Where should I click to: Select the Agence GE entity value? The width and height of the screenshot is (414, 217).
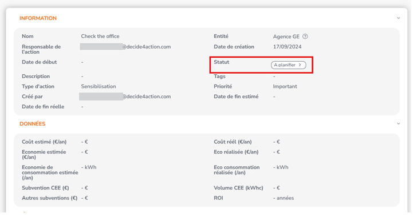(286, 37)
